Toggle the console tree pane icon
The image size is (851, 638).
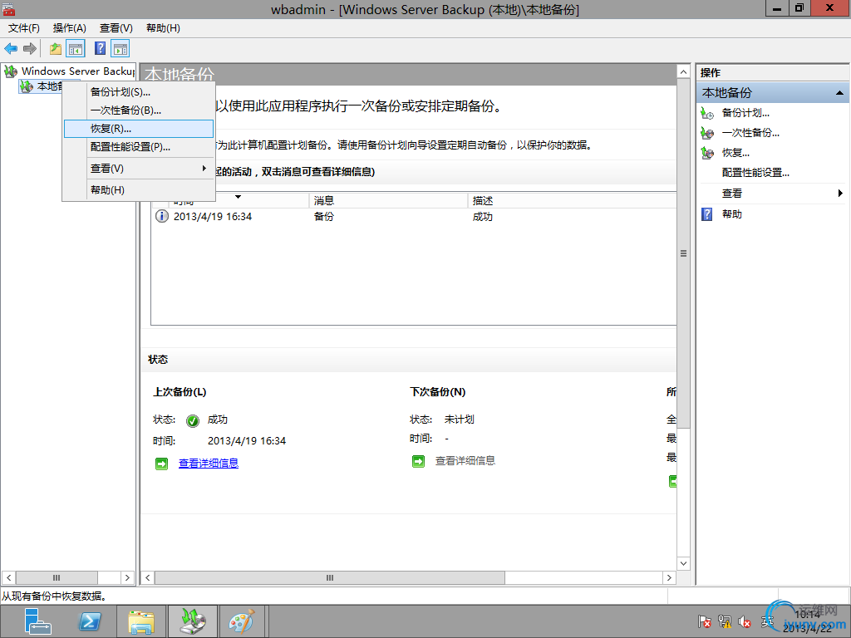(x=76, y=49)
